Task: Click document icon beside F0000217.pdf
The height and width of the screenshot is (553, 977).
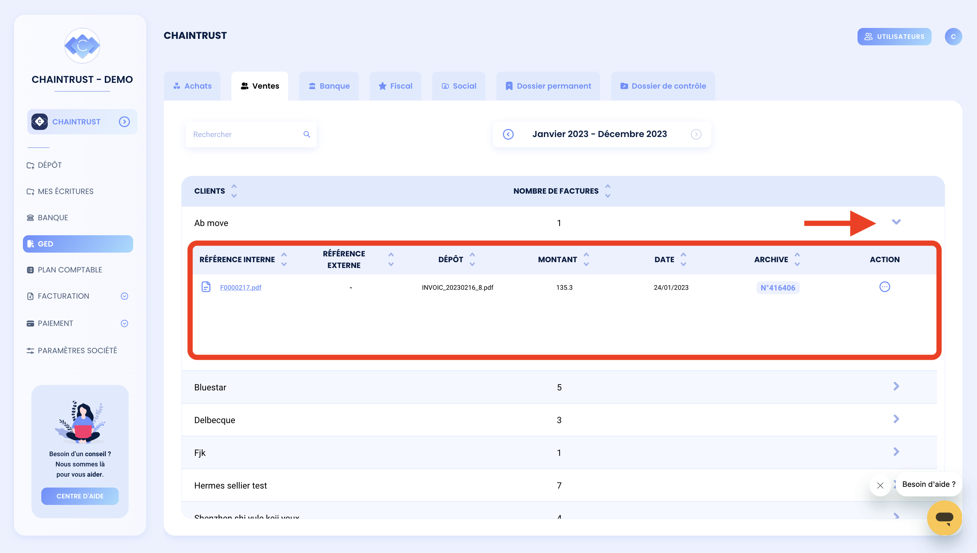Action: pyautogui.click(x=206, y=287)
